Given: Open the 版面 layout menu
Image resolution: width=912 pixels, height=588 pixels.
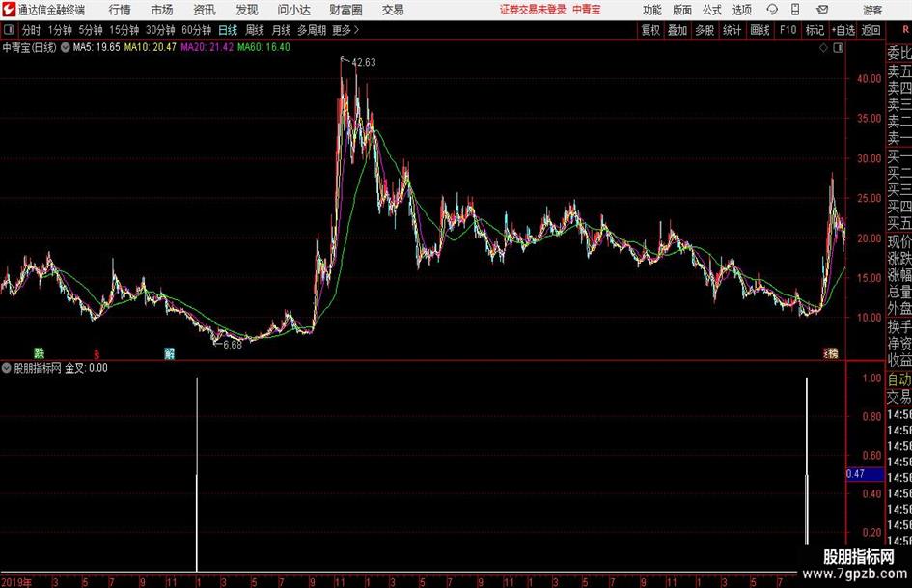Looking at the screenshot, I should tap(682, 10).
